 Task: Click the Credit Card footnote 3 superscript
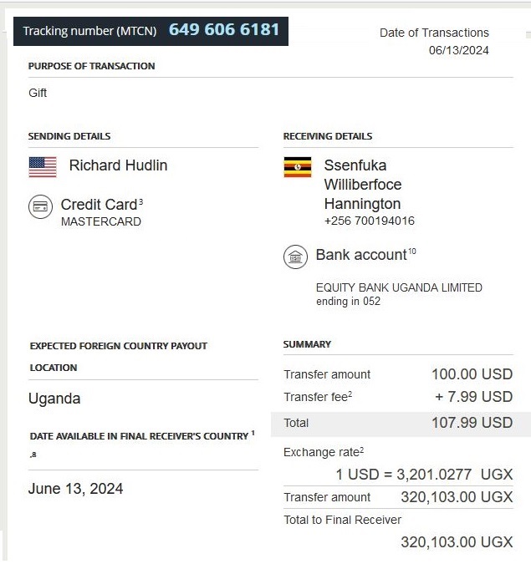pyautogui.click(x=140, y=201)
